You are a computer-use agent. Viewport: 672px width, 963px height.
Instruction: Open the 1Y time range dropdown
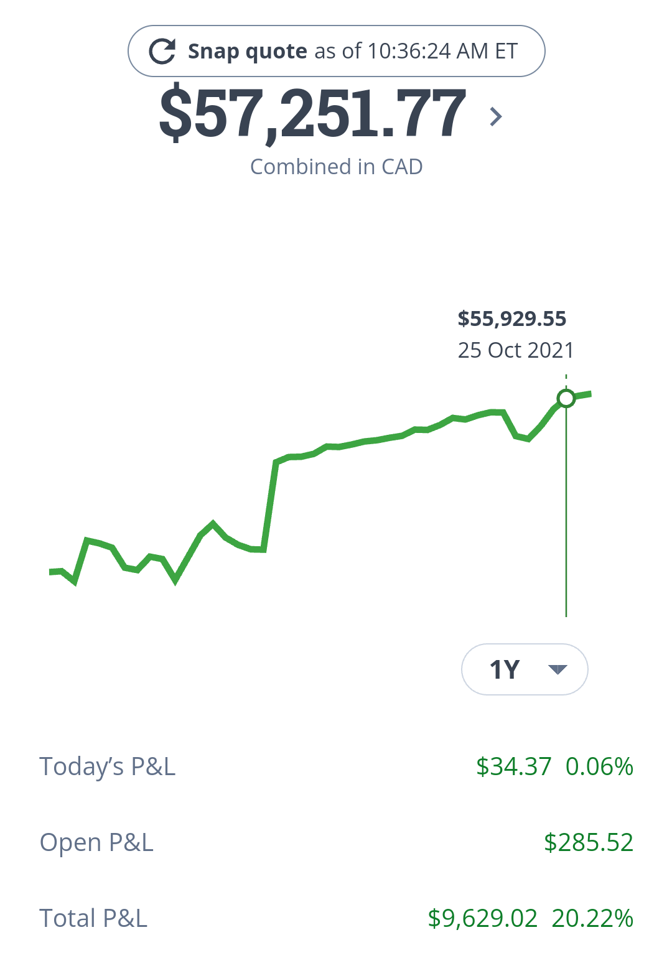coord(505,669)
